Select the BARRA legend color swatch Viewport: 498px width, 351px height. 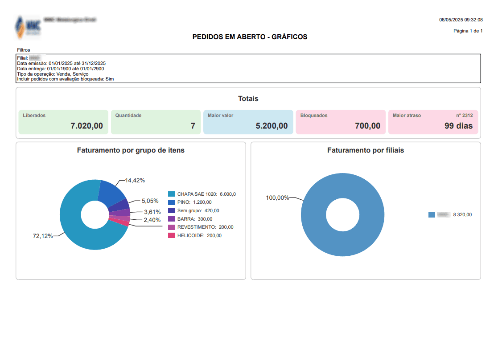[x=171, y=219]
